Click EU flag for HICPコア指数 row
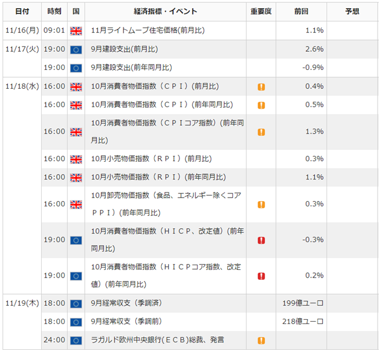The image size is (380, 351). coord(76,276)
